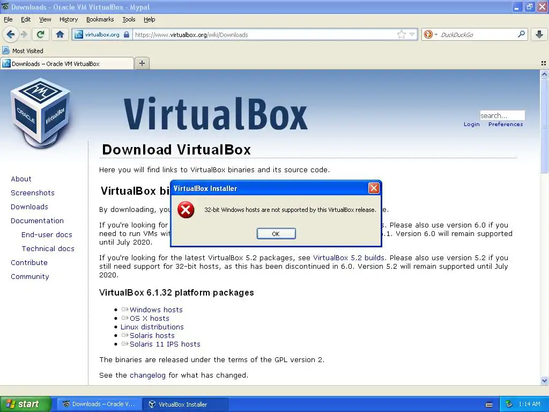Open the VirtualBox 5.2 builds link

click(x=348, y=258)
